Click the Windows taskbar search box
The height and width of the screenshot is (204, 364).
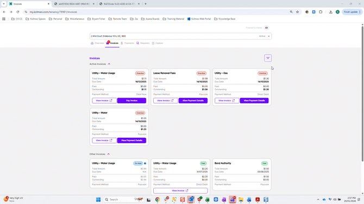pos(124,199)
